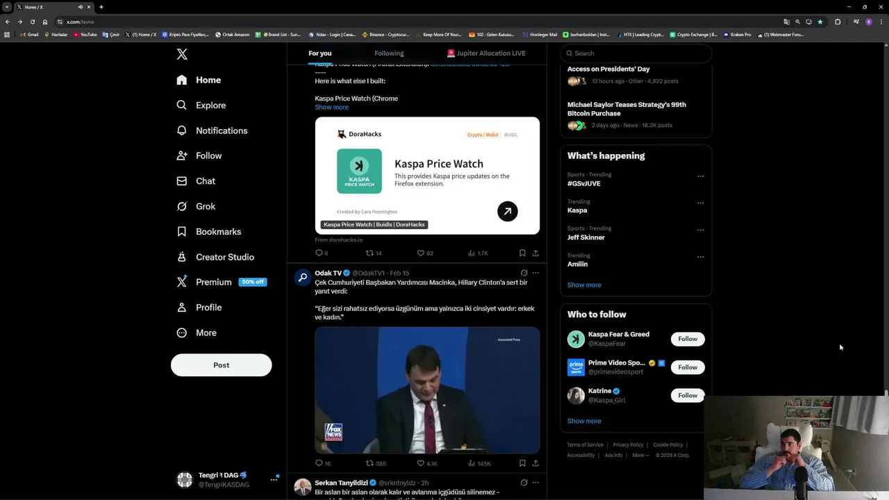The height and width of the screenshot is (500, 889).
Task: Open options for Amiiin trend
Action: (x=700, y=257)
